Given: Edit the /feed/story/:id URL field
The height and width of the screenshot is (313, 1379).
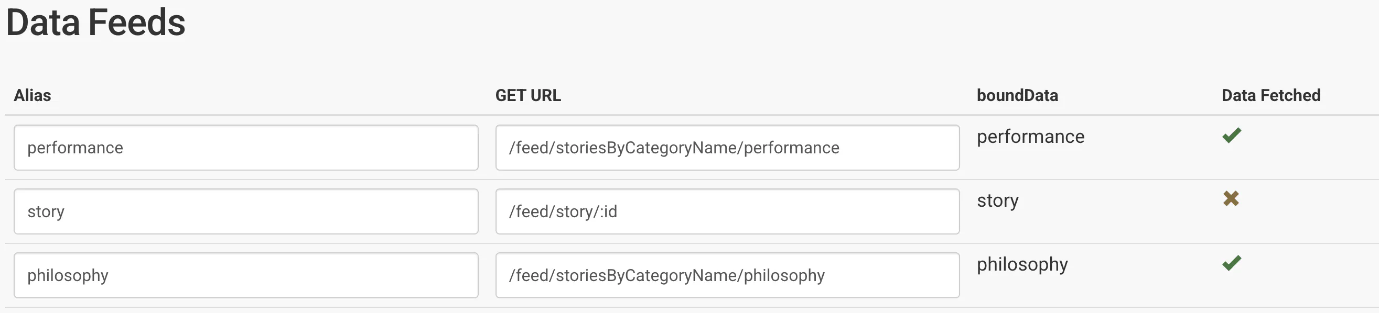Looking at the screenshot, I should tap(727, 211).
